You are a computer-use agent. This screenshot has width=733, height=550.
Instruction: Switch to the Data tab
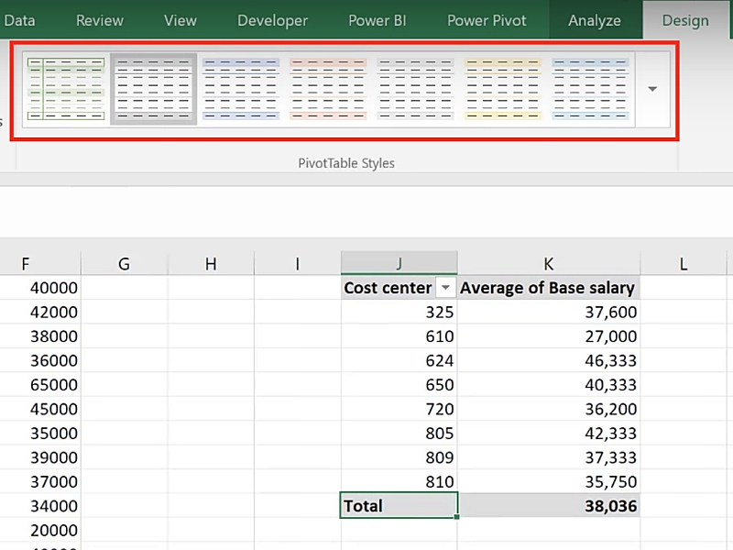(19, 20)
